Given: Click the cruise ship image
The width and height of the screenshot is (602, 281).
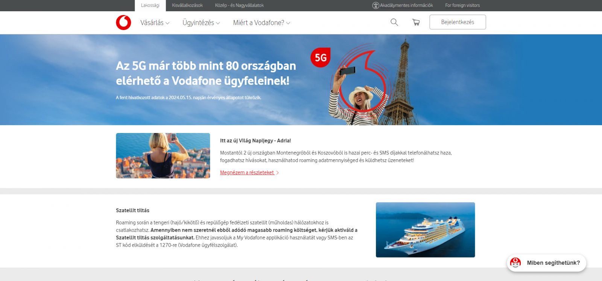Looking at the screenshot, I should pos(425,230).
